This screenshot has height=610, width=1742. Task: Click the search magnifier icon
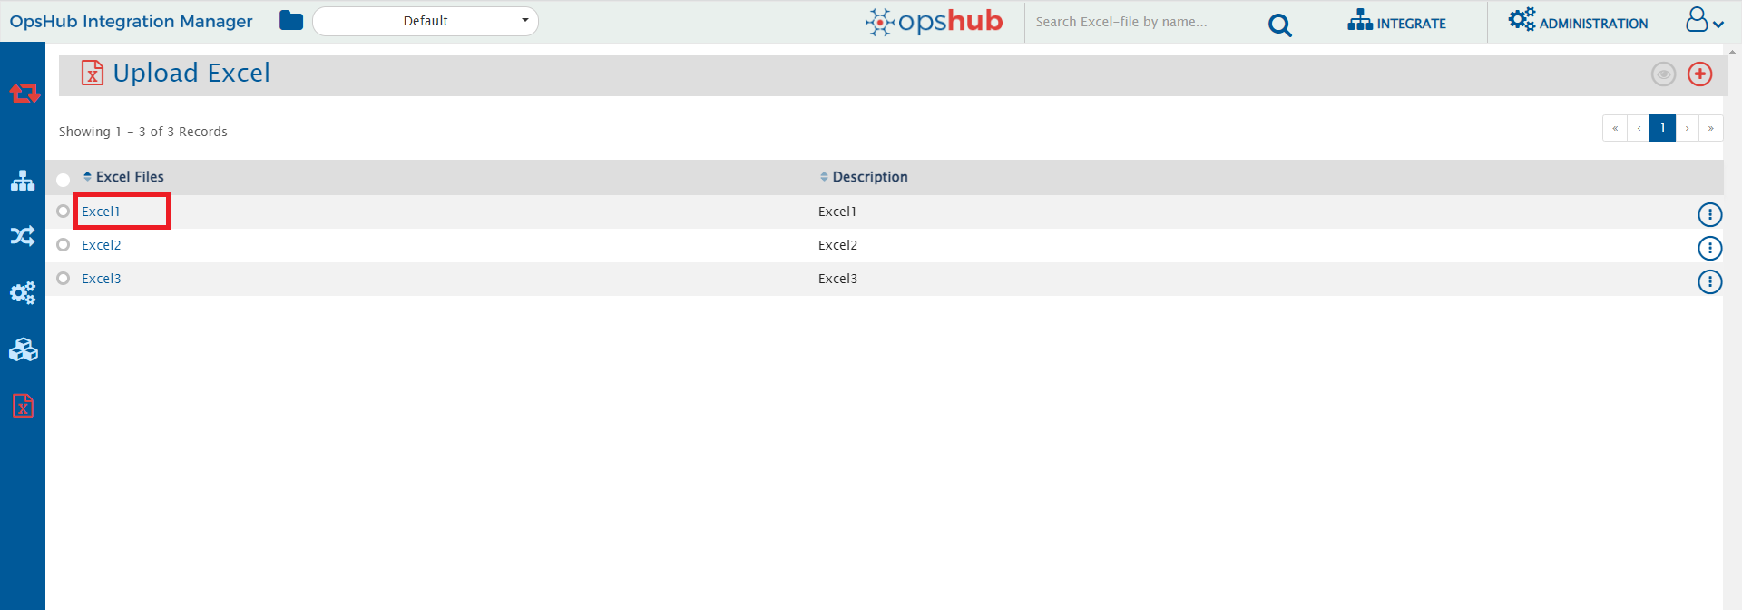click(1279, 25)
